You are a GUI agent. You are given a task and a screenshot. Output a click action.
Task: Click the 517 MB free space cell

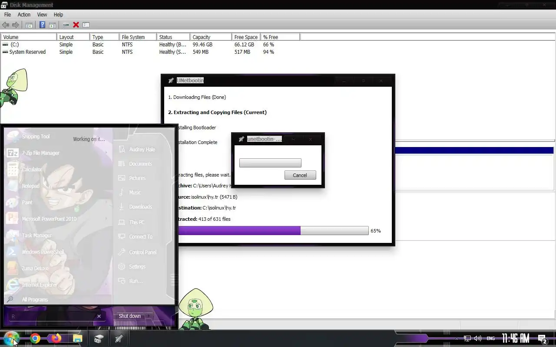point(242,52)
